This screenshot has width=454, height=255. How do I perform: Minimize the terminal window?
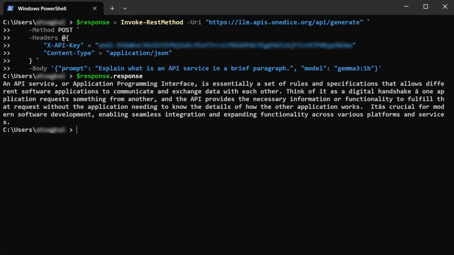click(406, 7)
